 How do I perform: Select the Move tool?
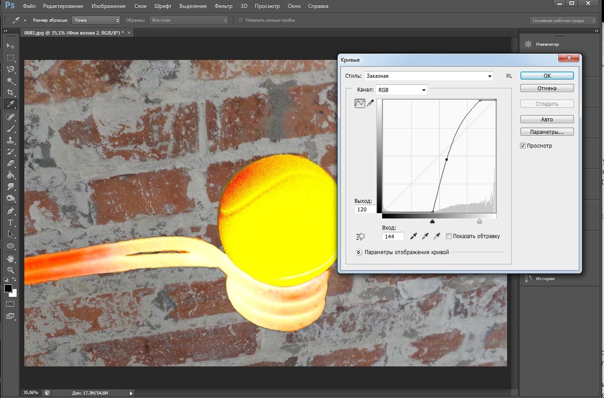tap(10, 46)
